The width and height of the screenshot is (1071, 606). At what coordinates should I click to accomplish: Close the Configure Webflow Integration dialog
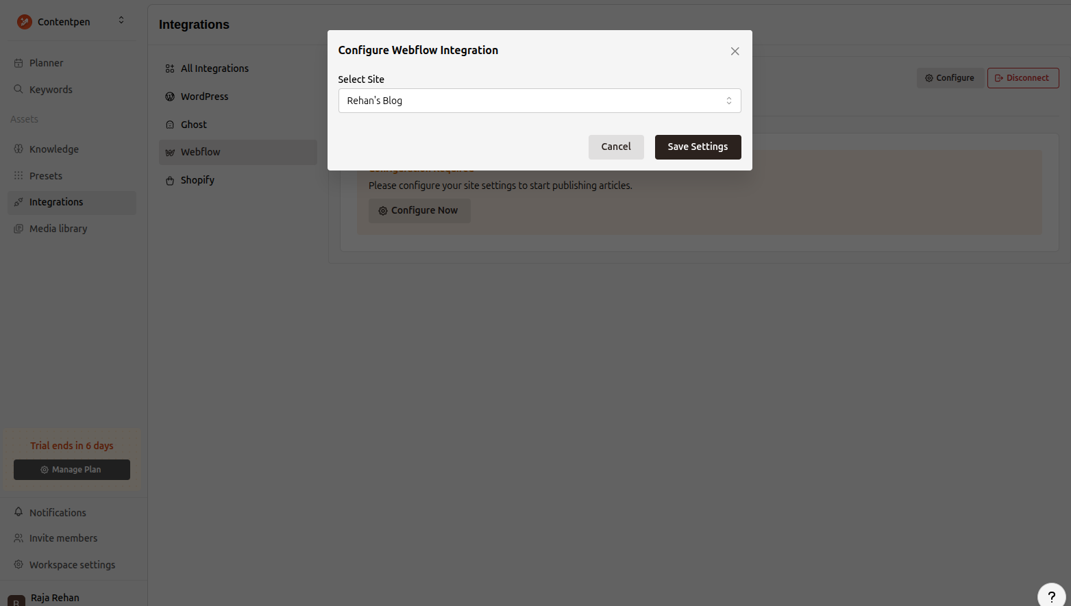point(735,51)
